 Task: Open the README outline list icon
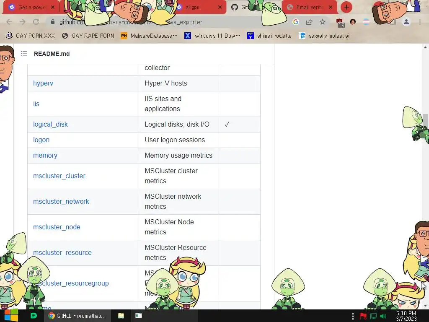[24, 54]
